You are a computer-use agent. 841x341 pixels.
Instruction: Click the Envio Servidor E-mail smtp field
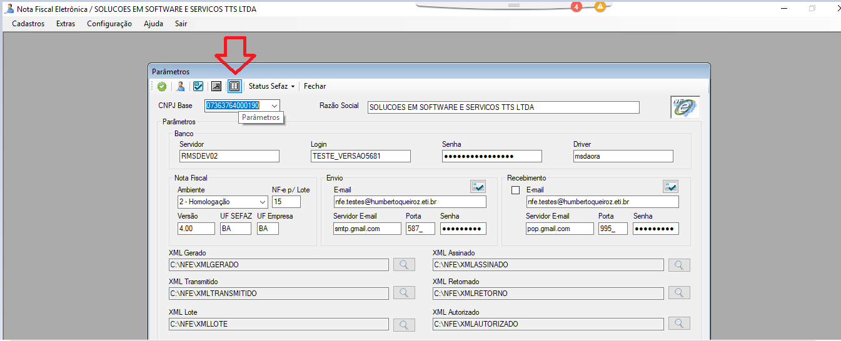point(367,229)
